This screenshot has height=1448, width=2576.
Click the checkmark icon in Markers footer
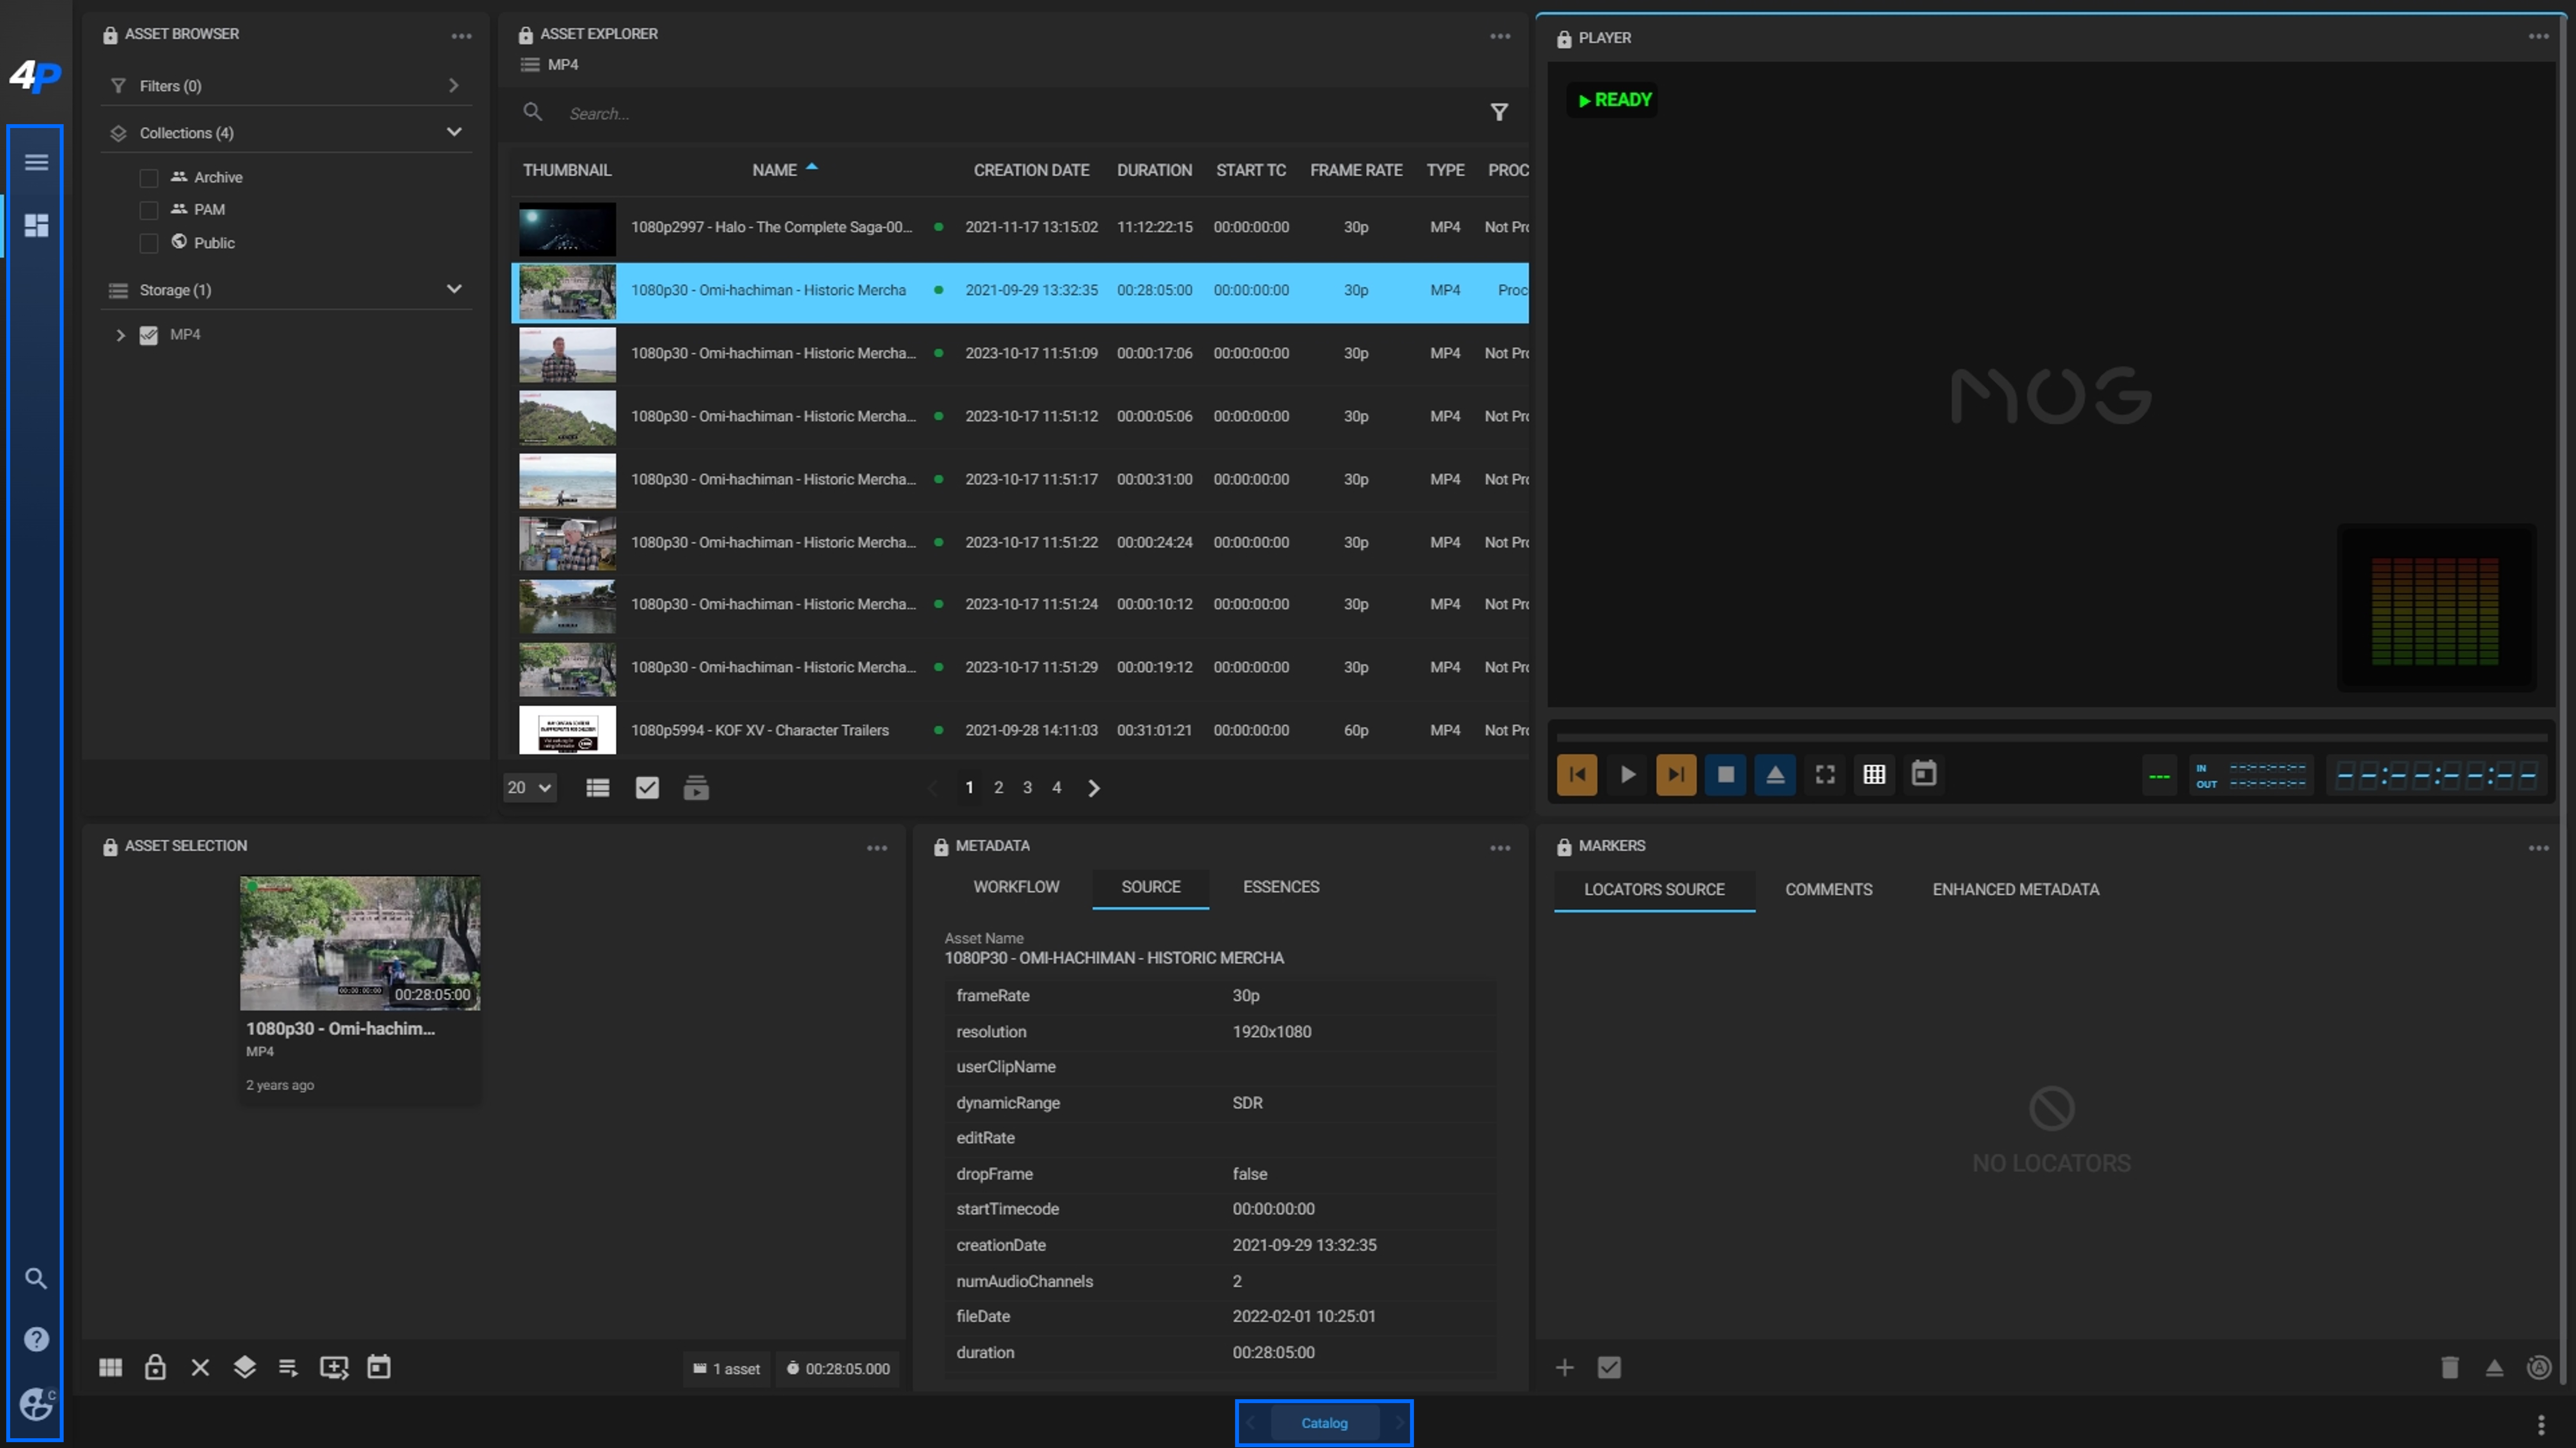pos(1609,1367)
